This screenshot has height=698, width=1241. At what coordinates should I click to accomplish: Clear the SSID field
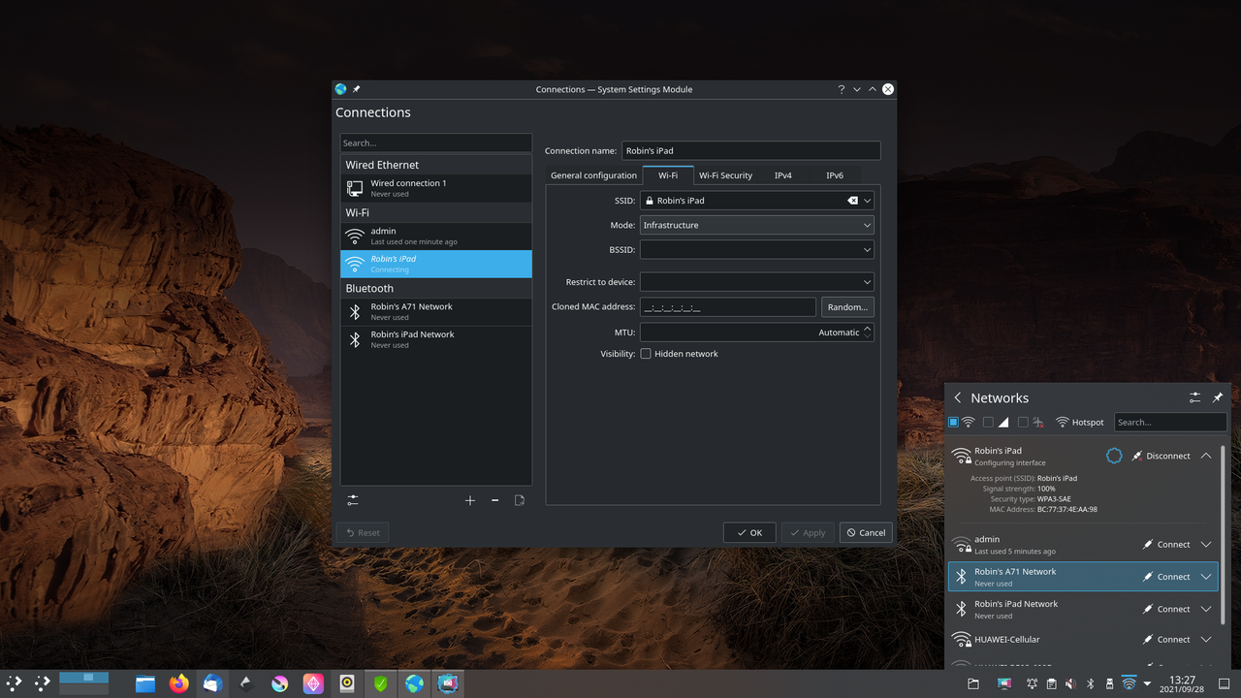[852, 201]
